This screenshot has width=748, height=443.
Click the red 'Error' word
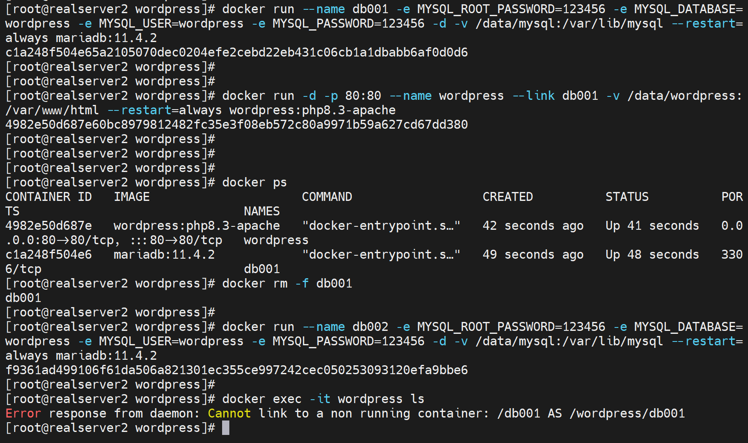(x=23, y=413)
